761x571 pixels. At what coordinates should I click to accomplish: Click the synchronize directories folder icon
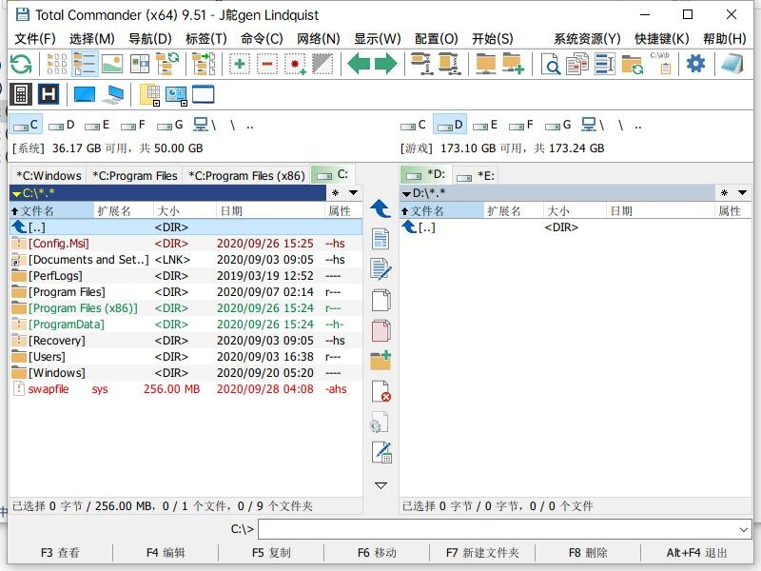(633, 64)
